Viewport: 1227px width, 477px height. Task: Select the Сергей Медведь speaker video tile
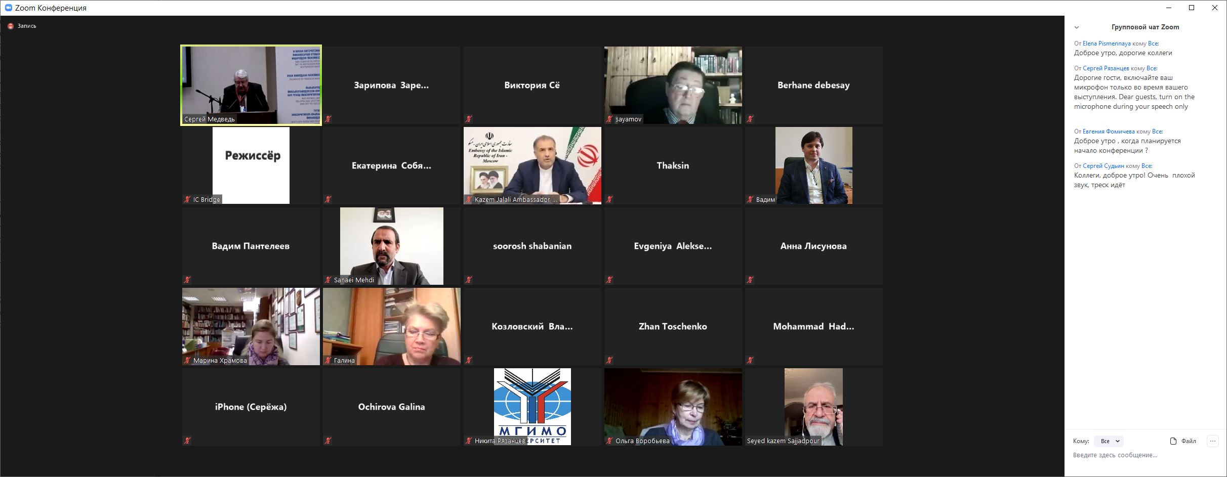(251, 85)
